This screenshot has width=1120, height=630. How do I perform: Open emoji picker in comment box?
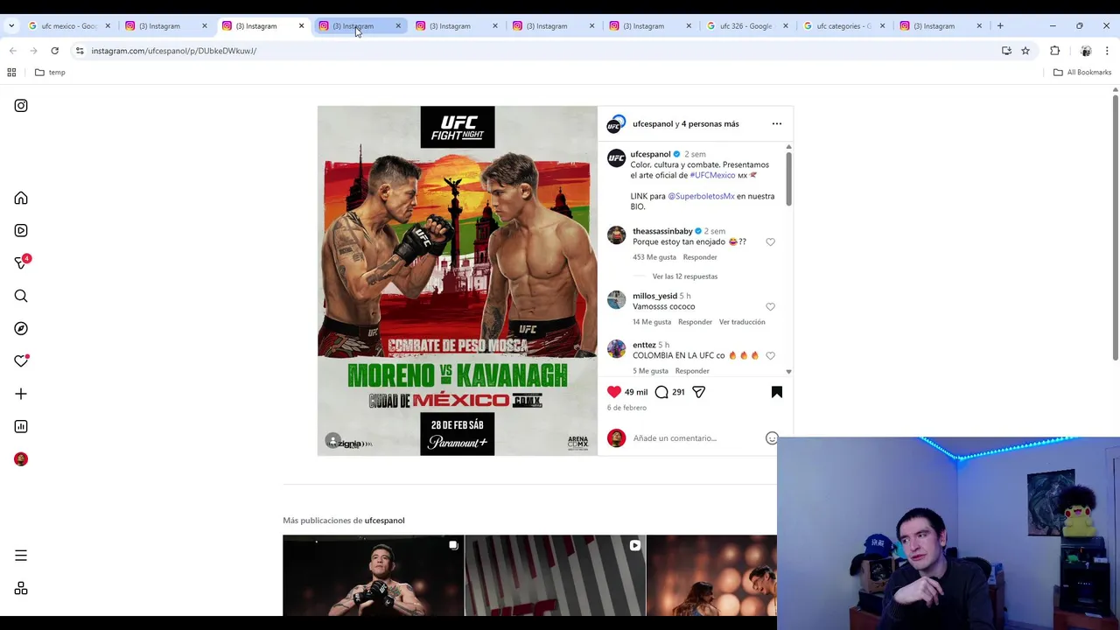click(771, 438)
